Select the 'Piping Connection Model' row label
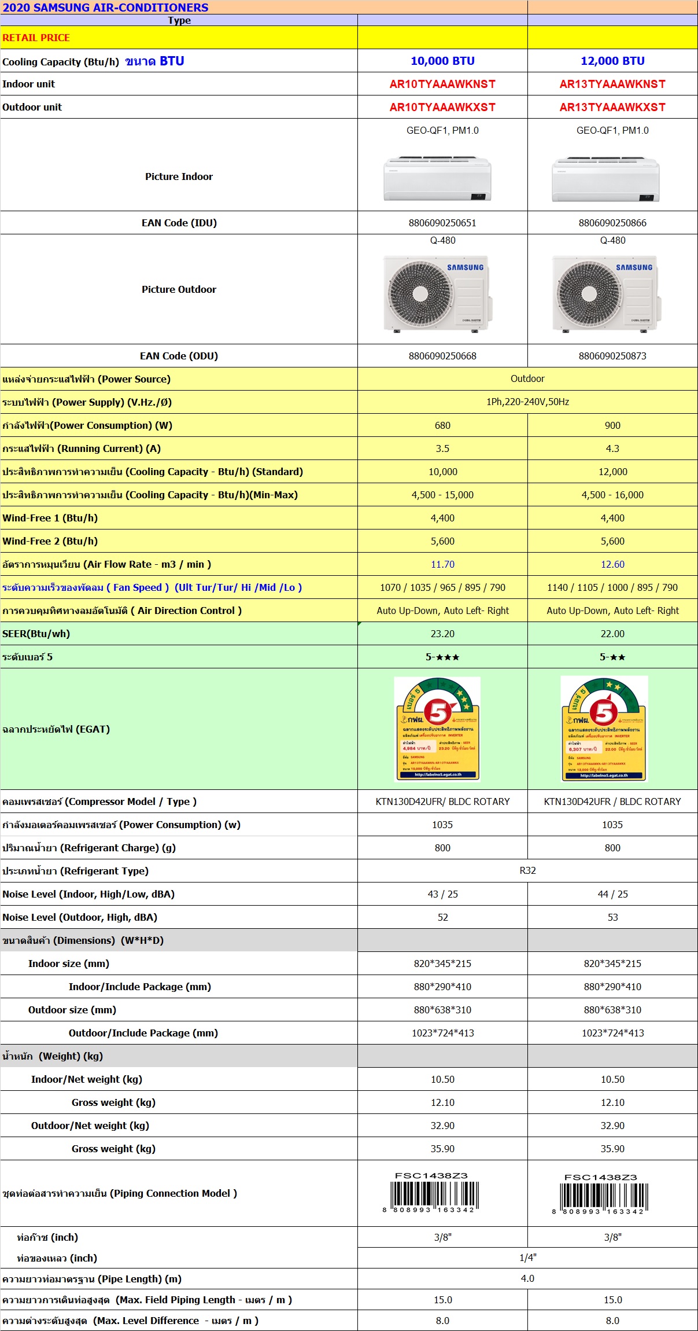 pos(120,1193)
